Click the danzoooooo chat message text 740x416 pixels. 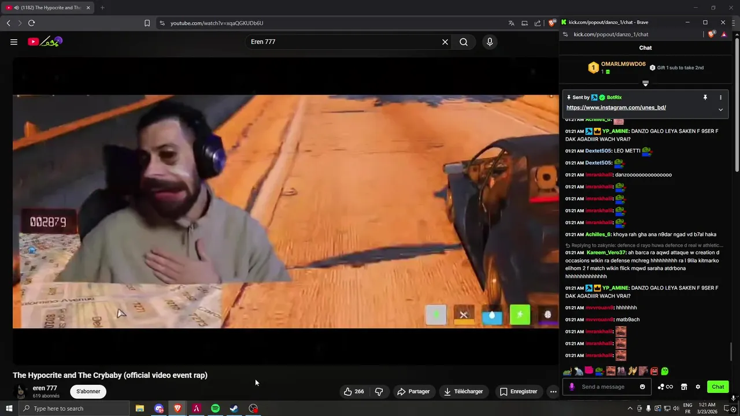643,174
